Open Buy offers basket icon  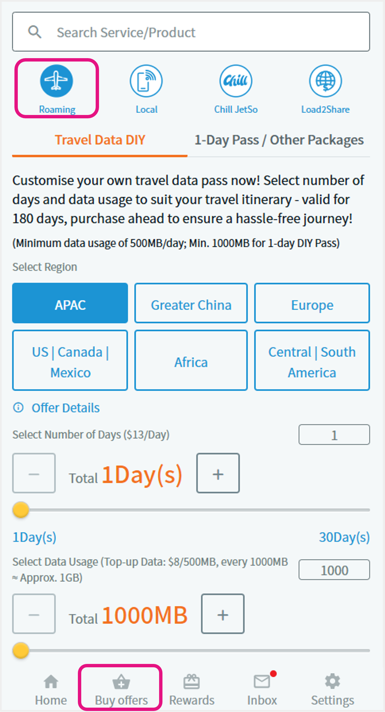(121, 682)
